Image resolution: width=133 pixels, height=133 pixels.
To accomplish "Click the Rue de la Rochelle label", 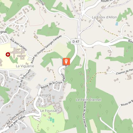I will click(25, 78).
